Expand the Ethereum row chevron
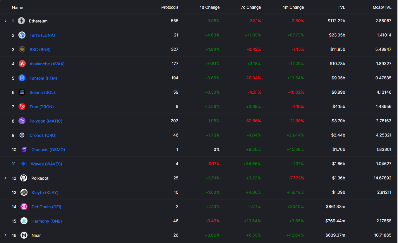398x243 pixels. pyautogui.click(x=5, y=21)
